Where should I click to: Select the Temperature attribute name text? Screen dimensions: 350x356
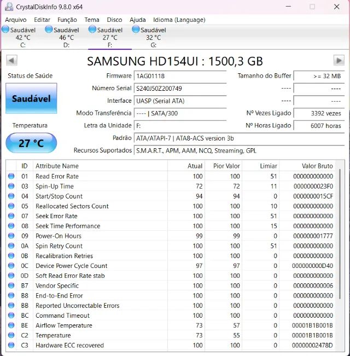(53, 335)
